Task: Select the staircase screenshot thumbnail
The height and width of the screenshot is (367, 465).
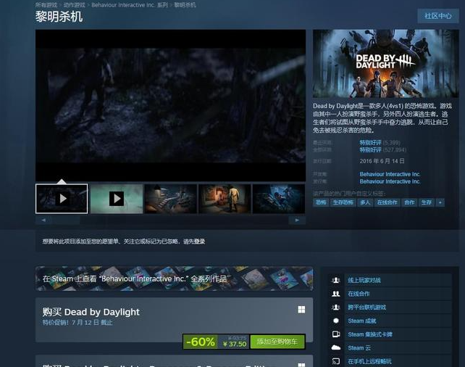Action: (170, 198)
